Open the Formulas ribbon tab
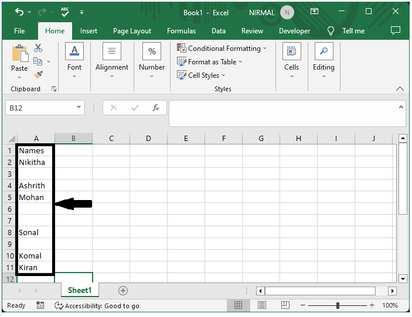This screenshot has width=412, height=317. coord(181,31)
